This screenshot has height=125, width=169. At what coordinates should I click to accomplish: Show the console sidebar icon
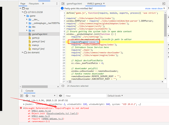(x=22, y=96)
